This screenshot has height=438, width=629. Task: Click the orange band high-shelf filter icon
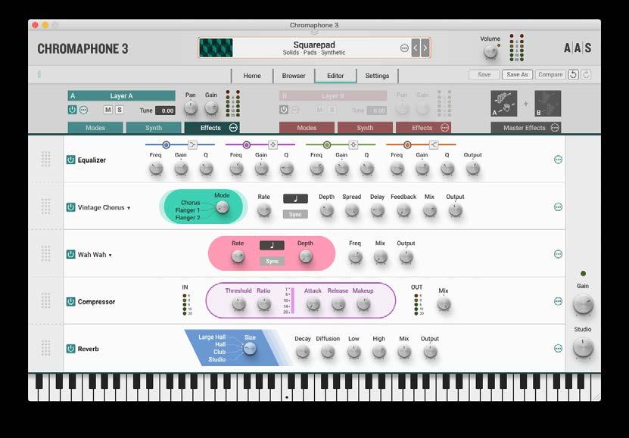434,144
